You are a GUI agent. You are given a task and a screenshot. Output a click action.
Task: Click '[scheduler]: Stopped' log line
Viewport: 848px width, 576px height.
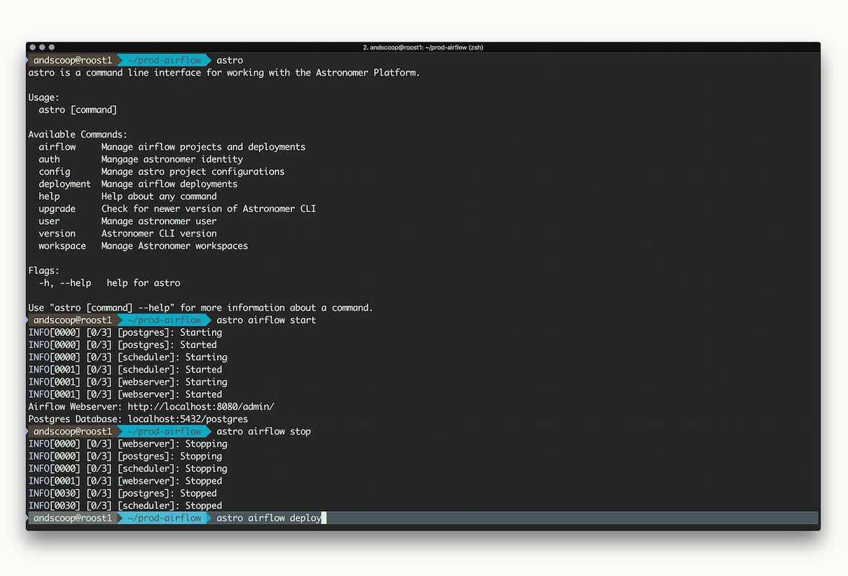[125, 505]
